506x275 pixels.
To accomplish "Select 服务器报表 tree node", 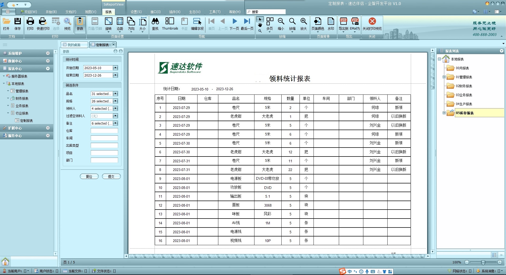I will [x=19, y=76].
